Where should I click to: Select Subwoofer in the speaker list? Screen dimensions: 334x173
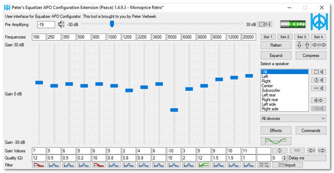[284, 90]
